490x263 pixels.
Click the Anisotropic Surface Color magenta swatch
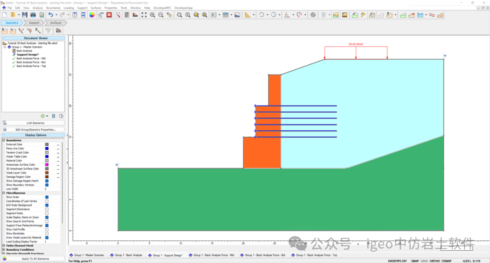click(47, 165)
